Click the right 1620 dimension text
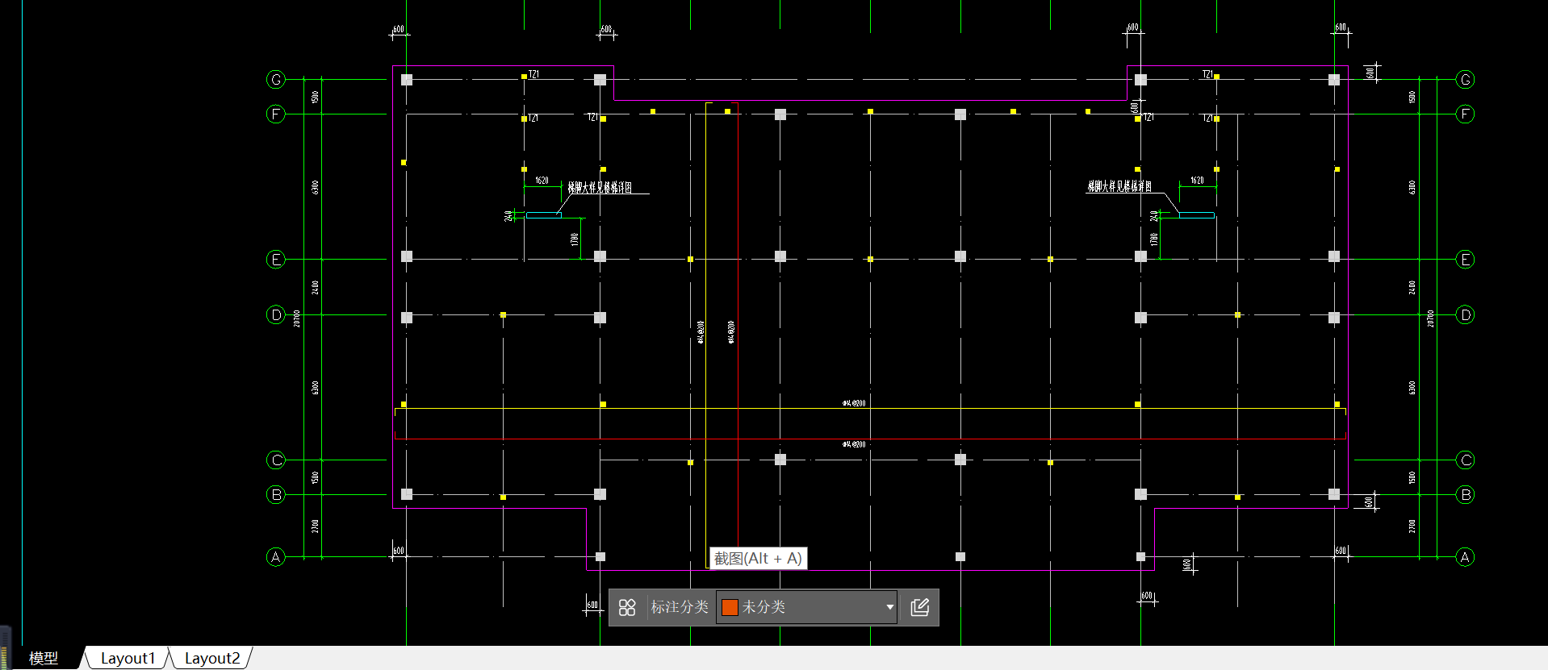This screenshot has height=670, width=1548. (x=1197, y=181)
